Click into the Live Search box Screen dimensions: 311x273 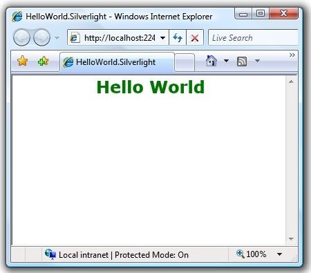[253, 37]
